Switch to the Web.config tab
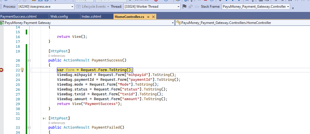Viewport: 310px width, 134px height. tap(59, 17)
